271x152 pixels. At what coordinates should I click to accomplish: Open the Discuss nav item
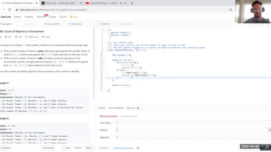tap(63, 17)
